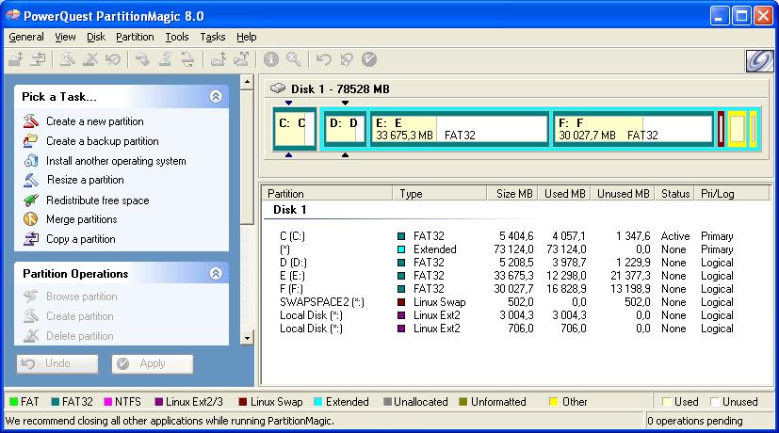The width and height of the screenshot is (779, 433).
Task: Click the Disk 1 drive icon
Action: pos(278,88)
